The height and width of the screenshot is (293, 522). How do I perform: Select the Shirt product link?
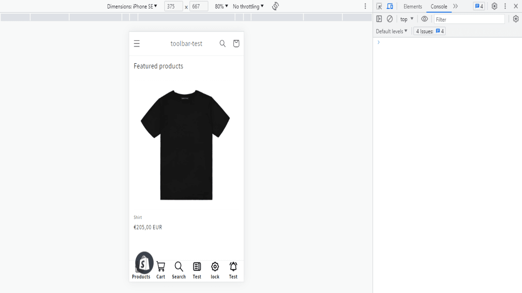(137, 217)
